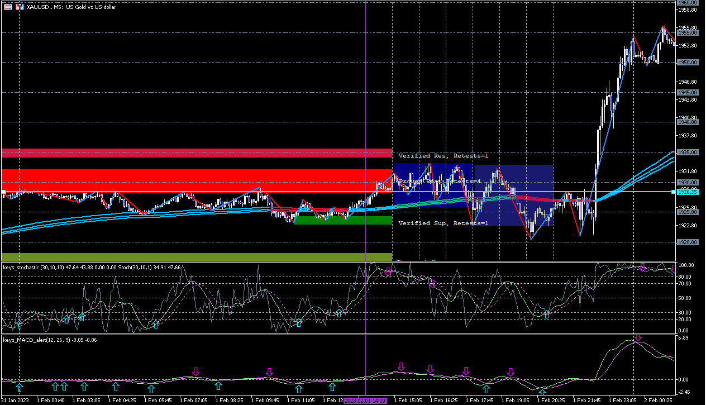The image size is (706, 405).
Task: Click the 1952.80 price scale value
Action: pyautogui.click(x=688, y=46)
